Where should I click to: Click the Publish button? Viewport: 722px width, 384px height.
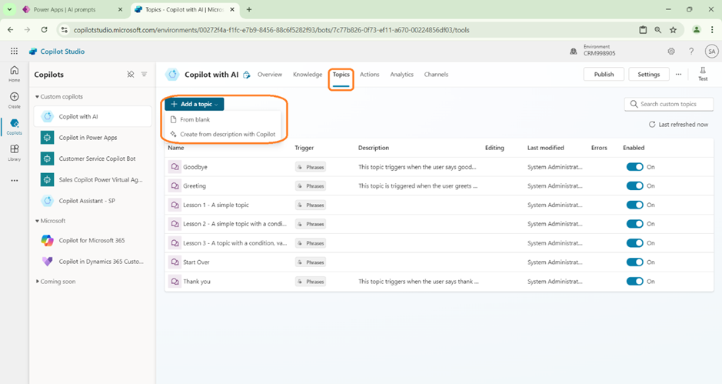click(x=604, y=75)
